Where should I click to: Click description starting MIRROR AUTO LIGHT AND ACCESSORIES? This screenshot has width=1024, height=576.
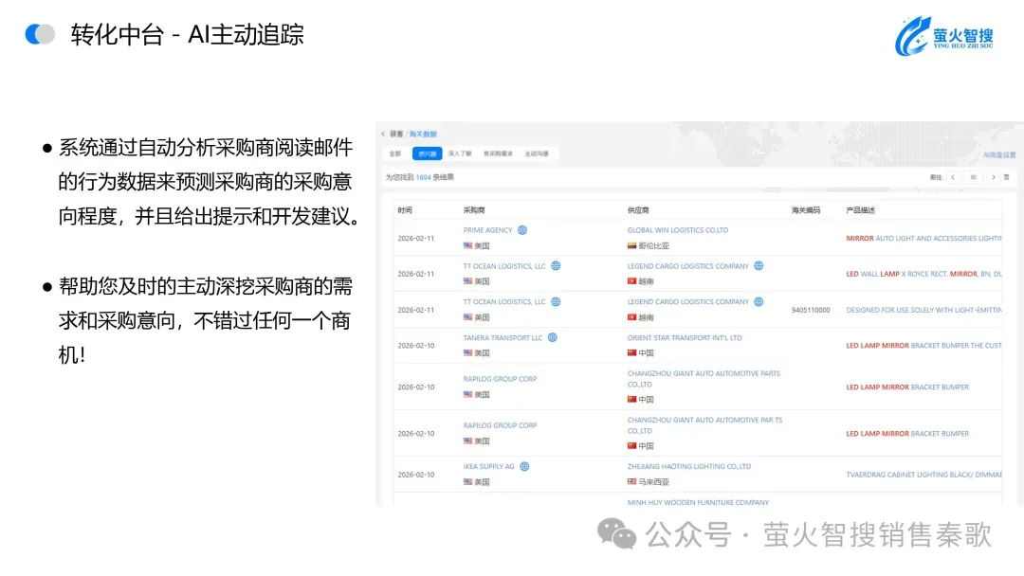(x=924, y=239)
